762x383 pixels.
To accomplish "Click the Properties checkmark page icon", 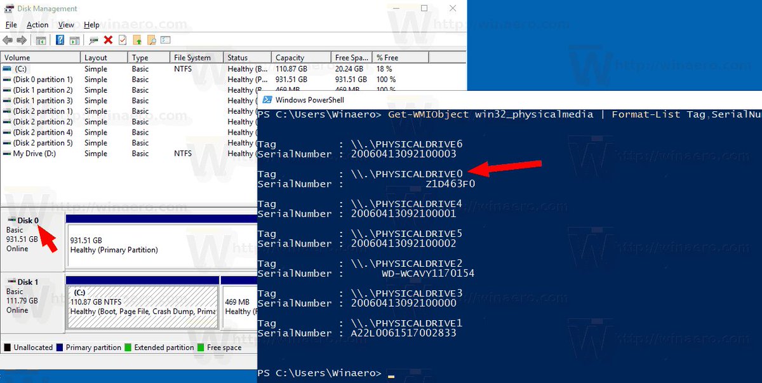I will click(123, 40).
